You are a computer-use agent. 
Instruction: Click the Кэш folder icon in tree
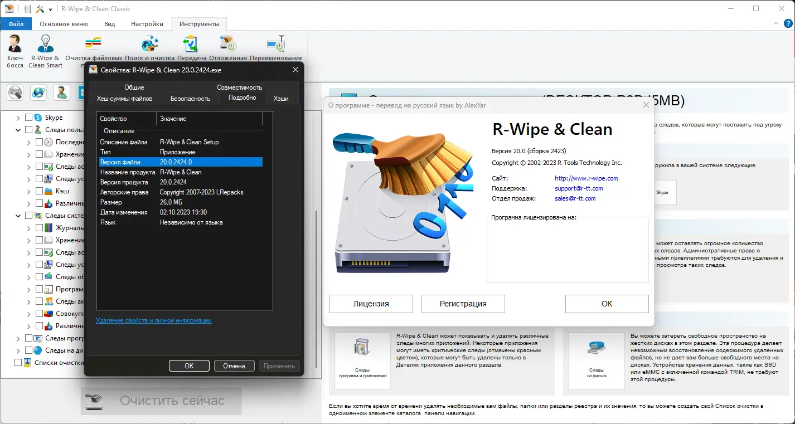coord(48,191)
